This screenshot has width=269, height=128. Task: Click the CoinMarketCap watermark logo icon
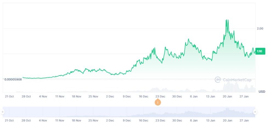point(218,80)
